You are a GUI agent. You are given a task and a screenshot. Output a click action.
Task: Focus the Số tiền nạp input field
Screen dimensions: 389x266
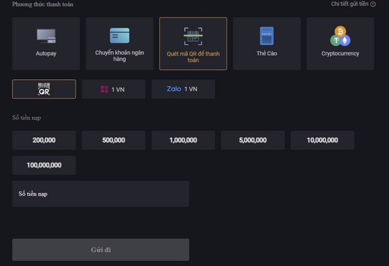(101, 194)
